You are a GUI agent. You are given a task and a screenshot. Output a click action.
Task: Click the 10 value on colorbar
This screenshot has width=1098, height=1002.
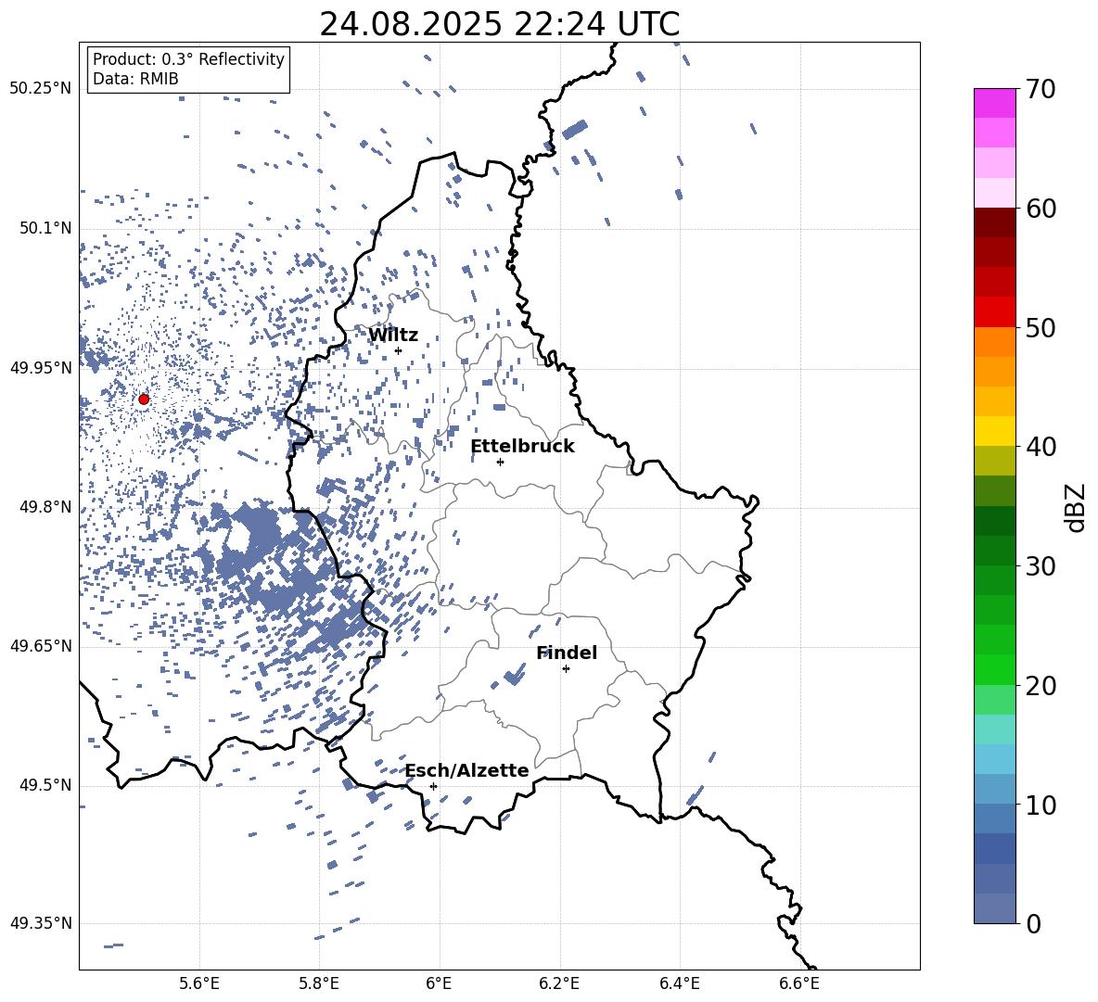pyautogui.click(x=1040, y=805)
